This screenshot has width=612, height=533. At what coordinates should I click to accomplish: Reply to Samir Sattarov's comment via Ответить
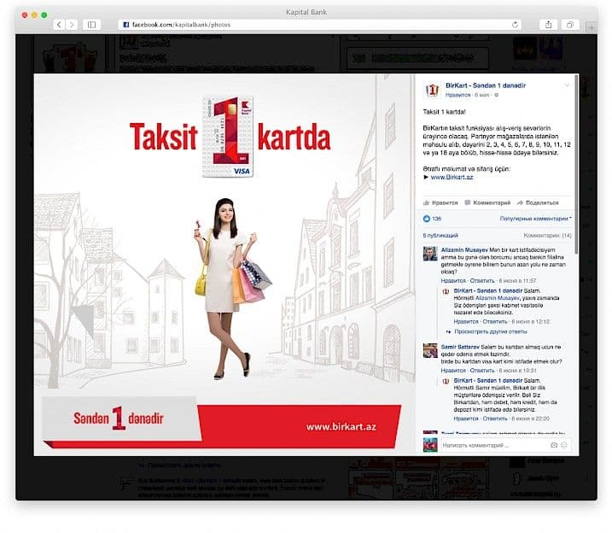pos(482,371)
